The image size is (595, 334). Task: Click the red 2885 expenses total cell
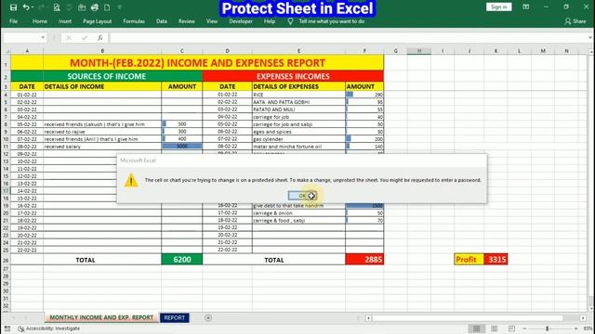(x=364, y=260)
